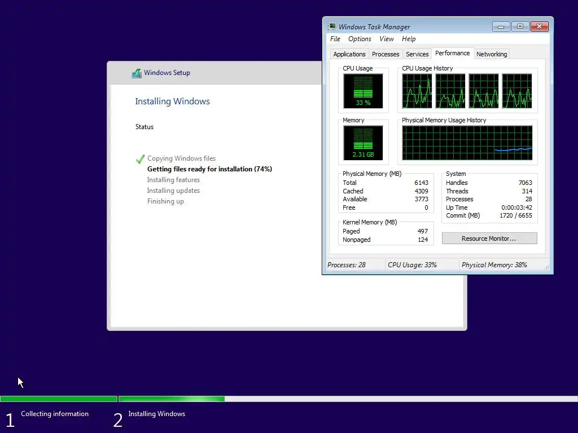The height and width of the screenshot is (433, 578).
Task: Click the Windows Setup title icon
Action: pyautogui.click(x=137, y=73)
